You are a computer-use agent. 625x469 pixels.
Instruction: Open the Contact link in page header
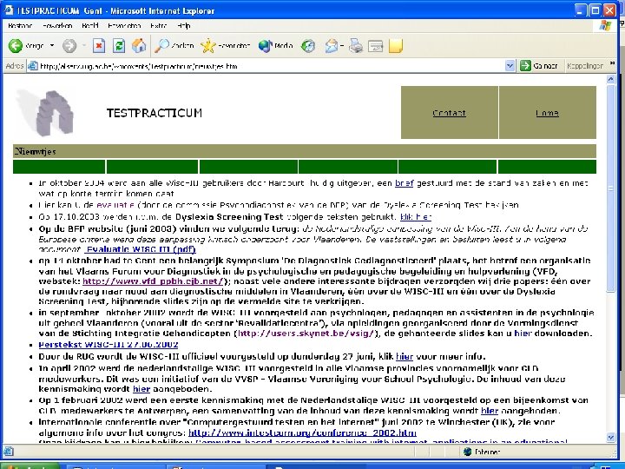click(x=450, y=113)
